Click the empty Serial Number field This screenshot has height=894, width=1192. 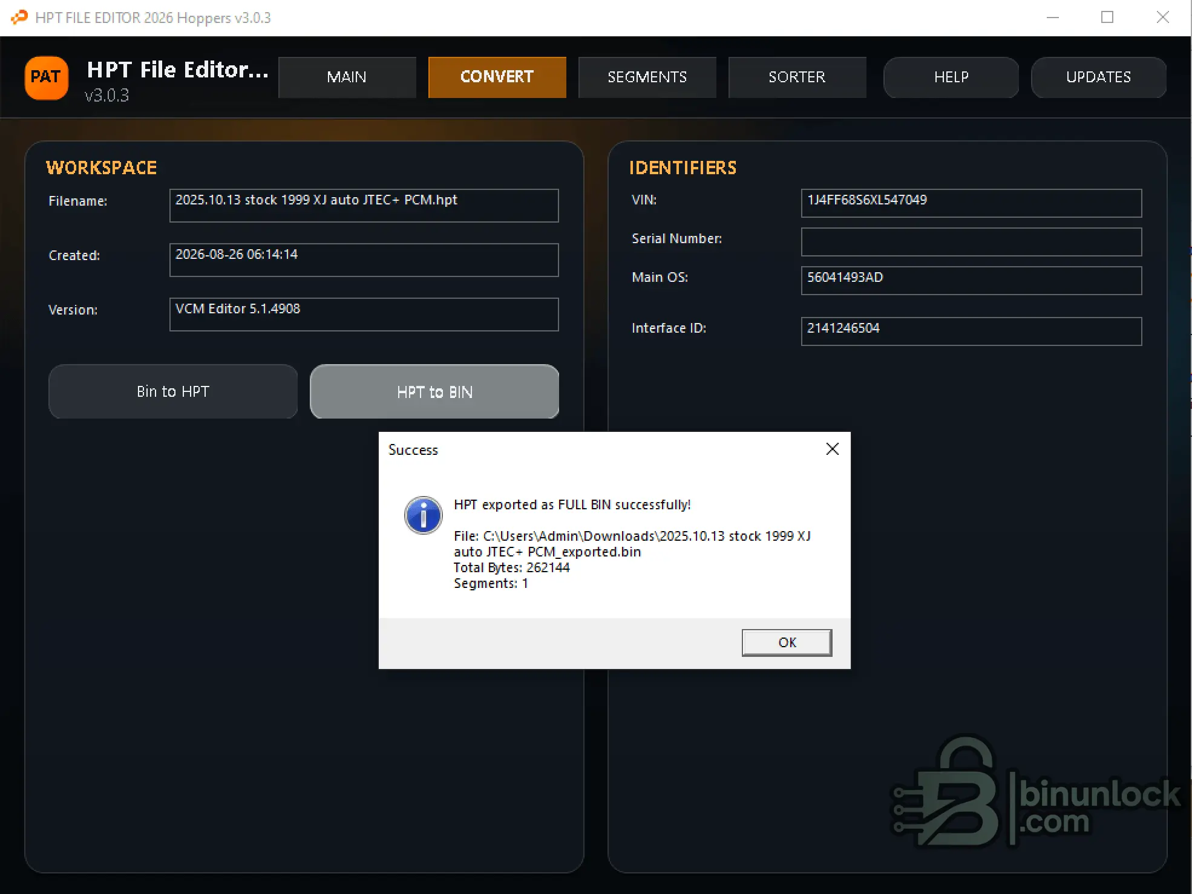(971, 242)
